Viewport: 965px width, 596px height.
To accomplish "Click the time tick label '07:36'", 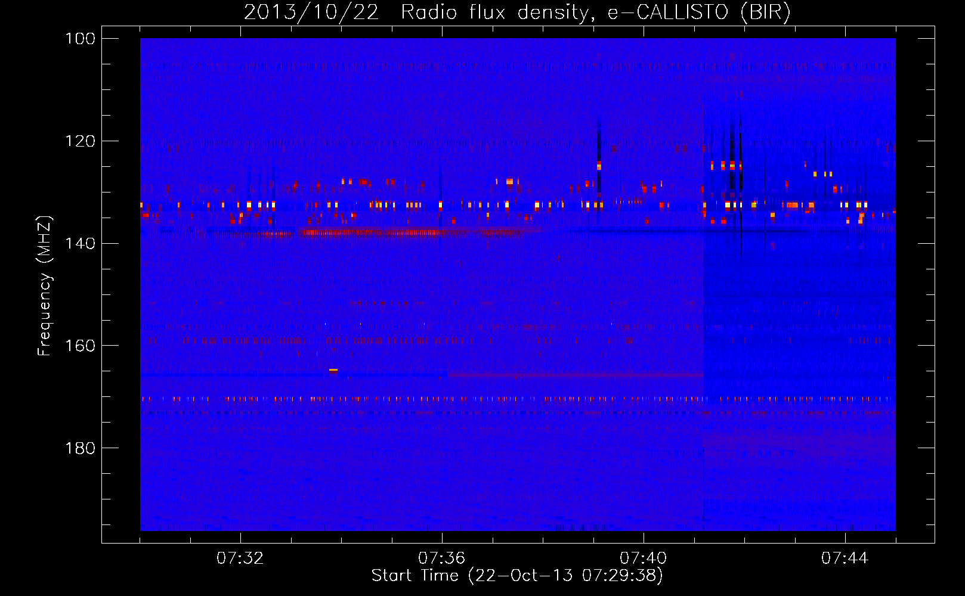I will click(441, 558).
